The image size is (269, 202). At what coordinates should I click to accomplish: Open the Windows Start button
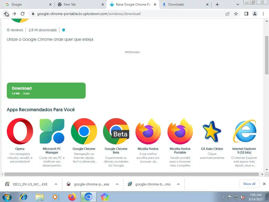click(7, 197)
